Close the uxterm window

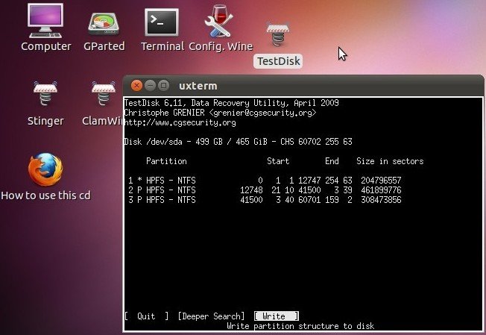[x=136, y=85]
